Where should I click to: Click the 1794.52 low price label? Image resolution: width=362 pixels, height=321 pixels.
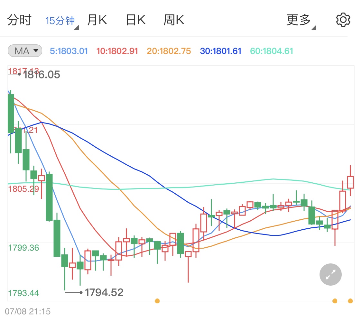104,293
